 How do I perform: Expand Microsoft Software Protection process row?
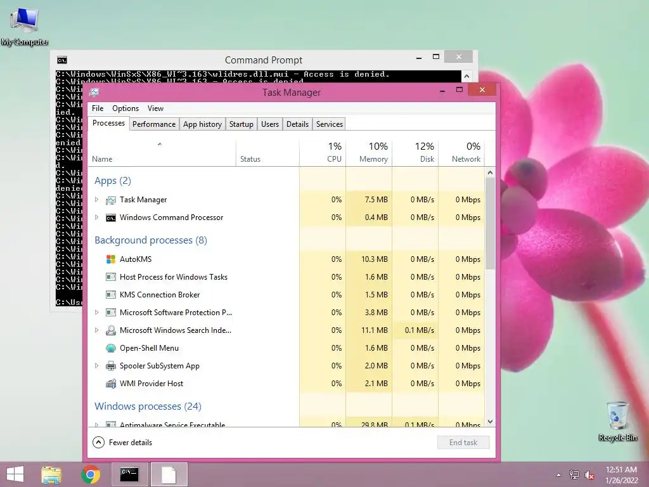click(96, 313)
